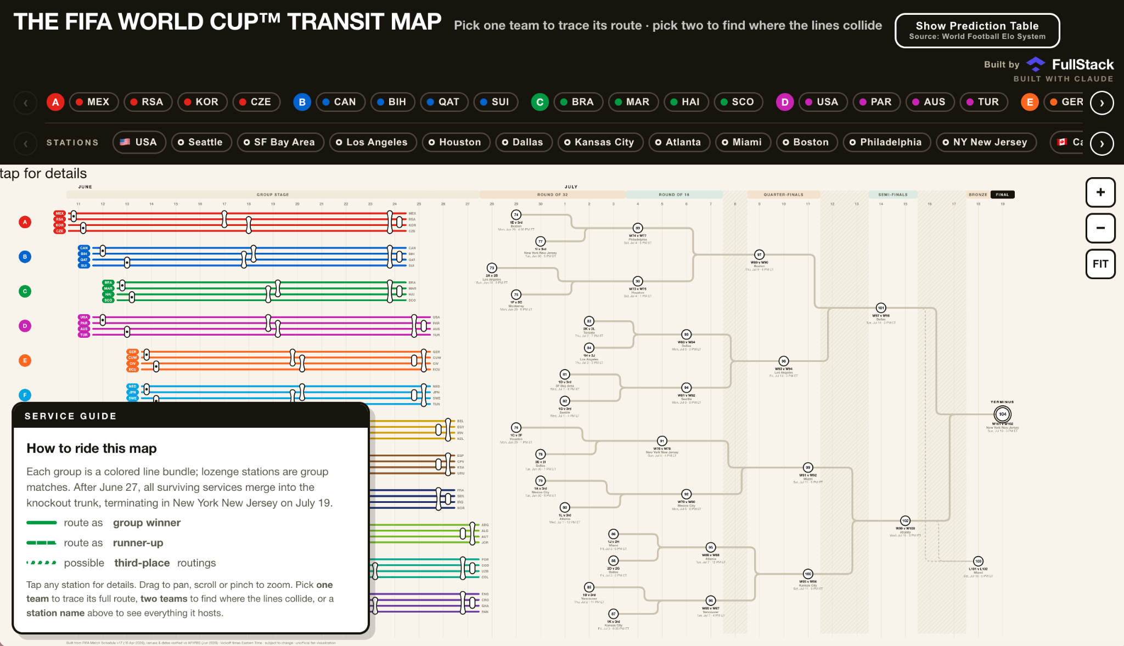Open match 97 quarter-final station
The height and width of the screenshot is (646, 1124).
pos(759,255)
